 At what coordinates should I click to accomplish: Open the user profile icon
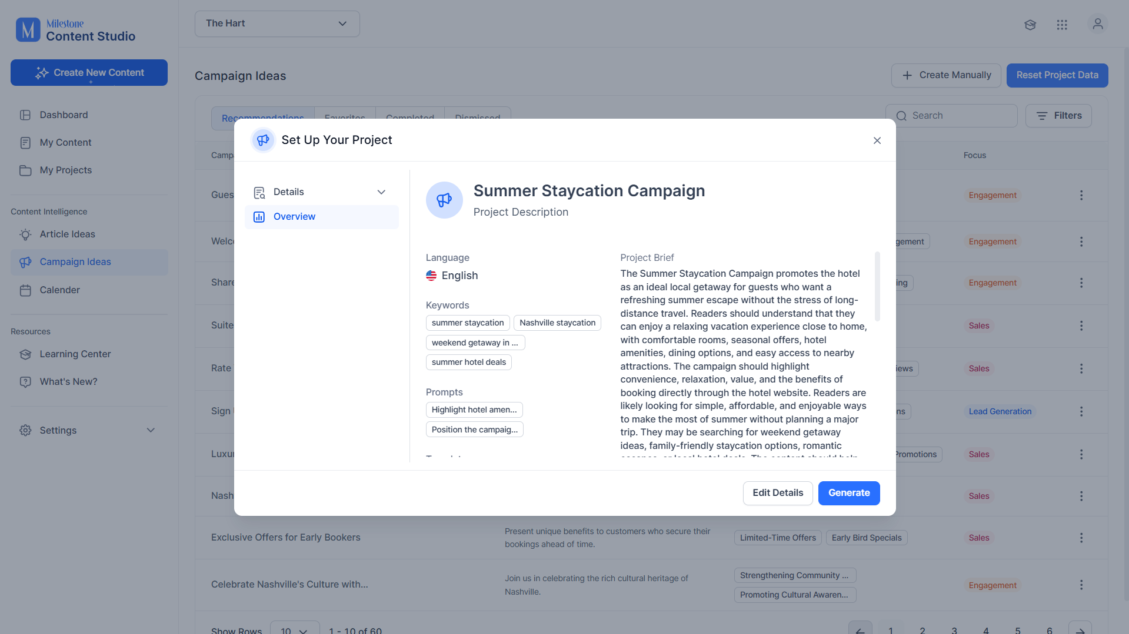1097,24
